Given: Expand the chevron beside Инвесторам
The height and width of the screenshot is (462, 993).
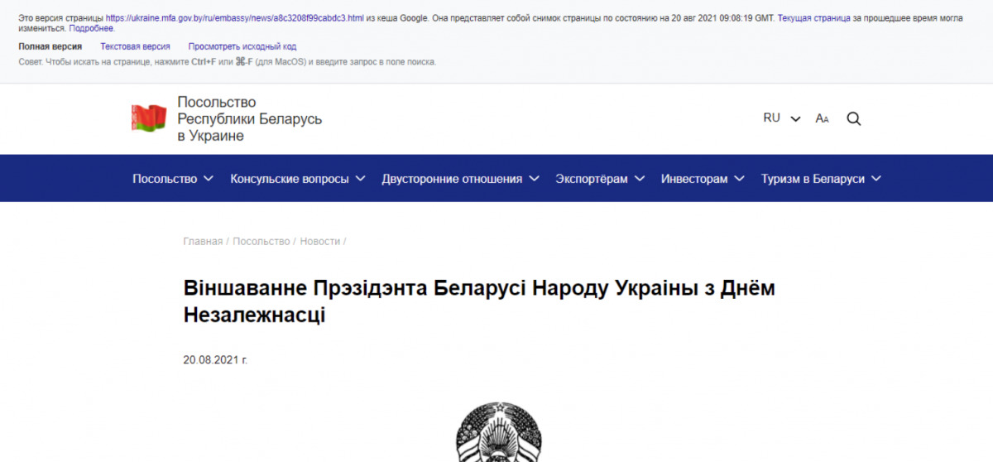Looking at the screenshot, I should click(740, 179).
